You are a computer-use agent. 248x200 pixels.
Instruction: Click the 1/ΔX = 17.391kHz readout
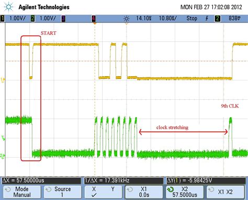pos(124,180)
